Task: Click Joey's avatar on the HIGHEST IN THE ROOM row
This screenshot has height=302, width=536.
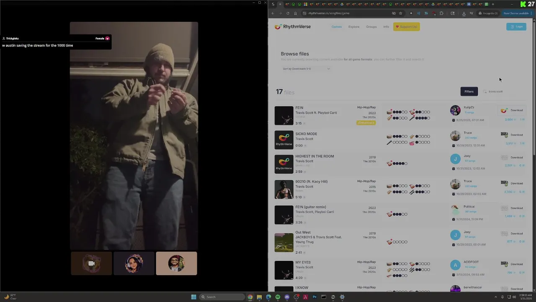Action: (455, 159)
